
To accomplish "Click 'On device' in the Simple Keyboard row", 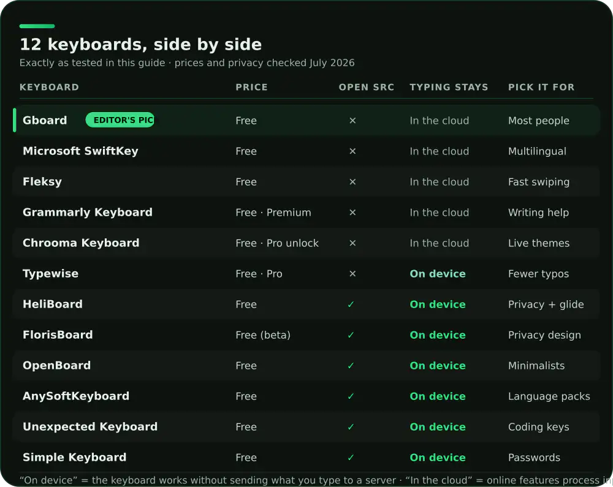I will pos(438,458).
